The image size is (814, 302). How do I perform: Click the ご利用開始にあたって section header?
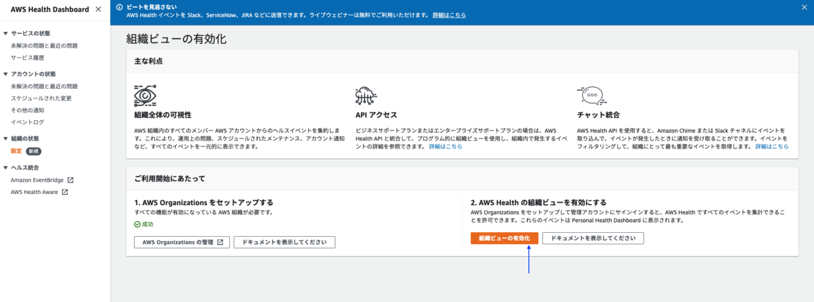coord(169,178)
